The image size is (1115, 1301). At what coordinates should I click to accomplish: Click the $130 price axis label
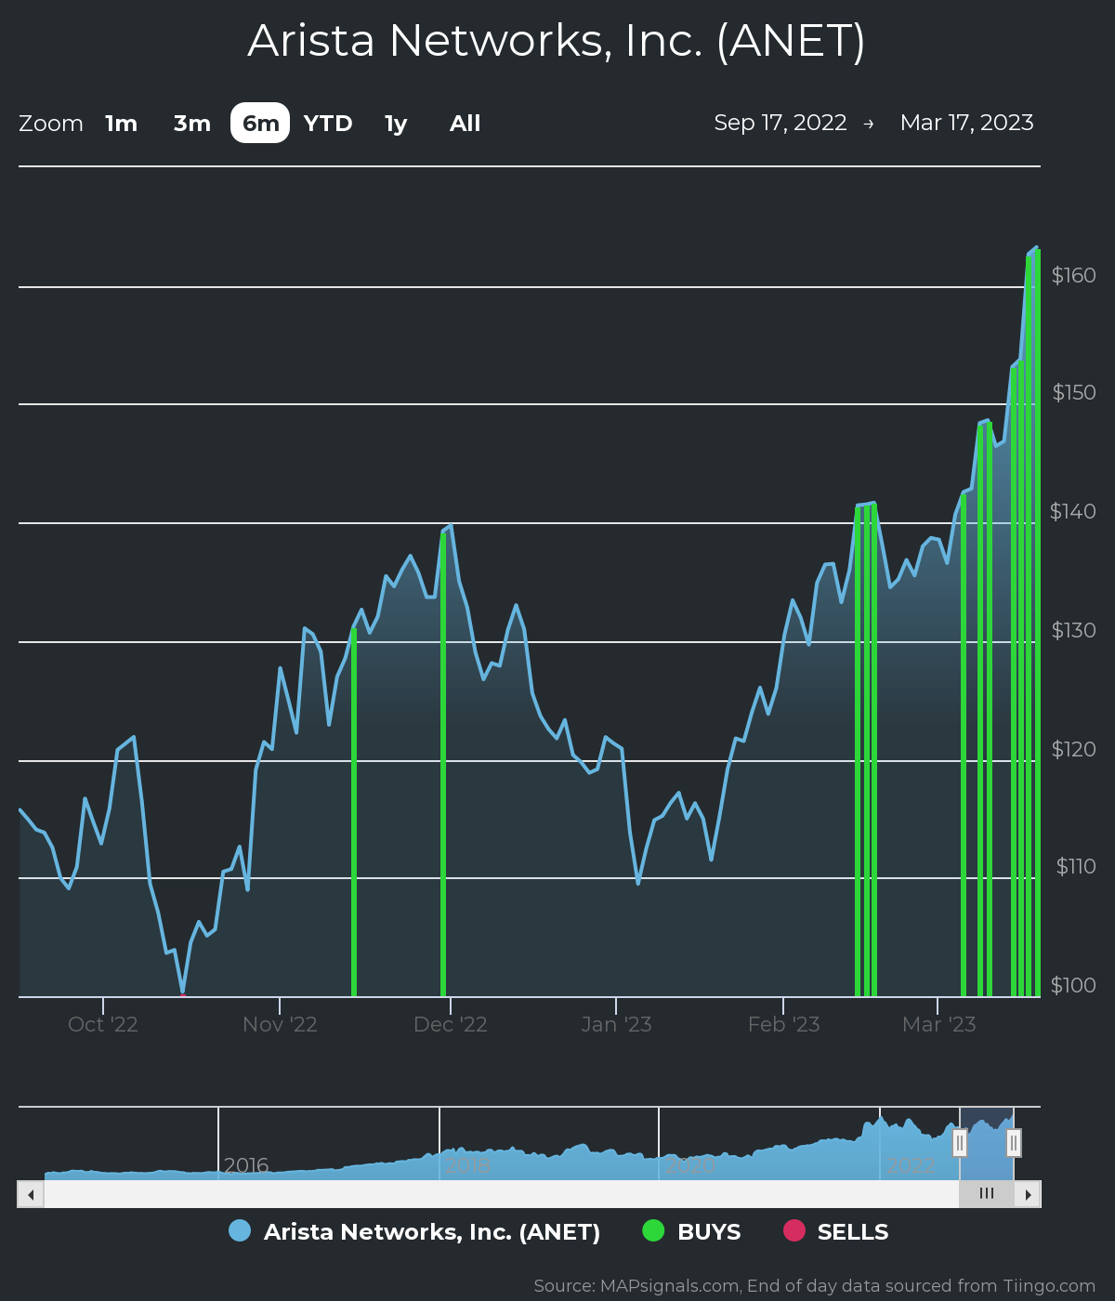pyautogui.click(x=1073, y=630)
